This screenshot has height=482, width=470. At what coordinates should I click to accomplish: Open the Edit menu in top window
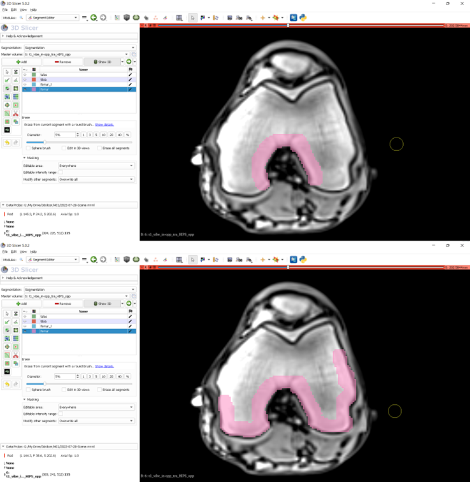click(14, 10)
